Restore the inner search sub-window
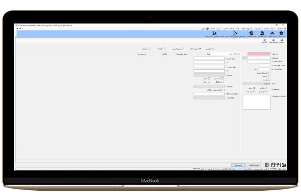Image resolution: width=301 pixels, height=195 pixels. (x=20, y=29)
